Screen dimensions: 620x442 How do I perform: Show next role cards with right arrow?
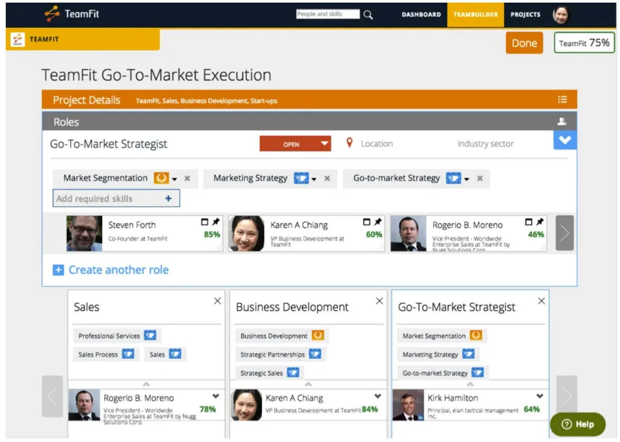click(567, 395)
